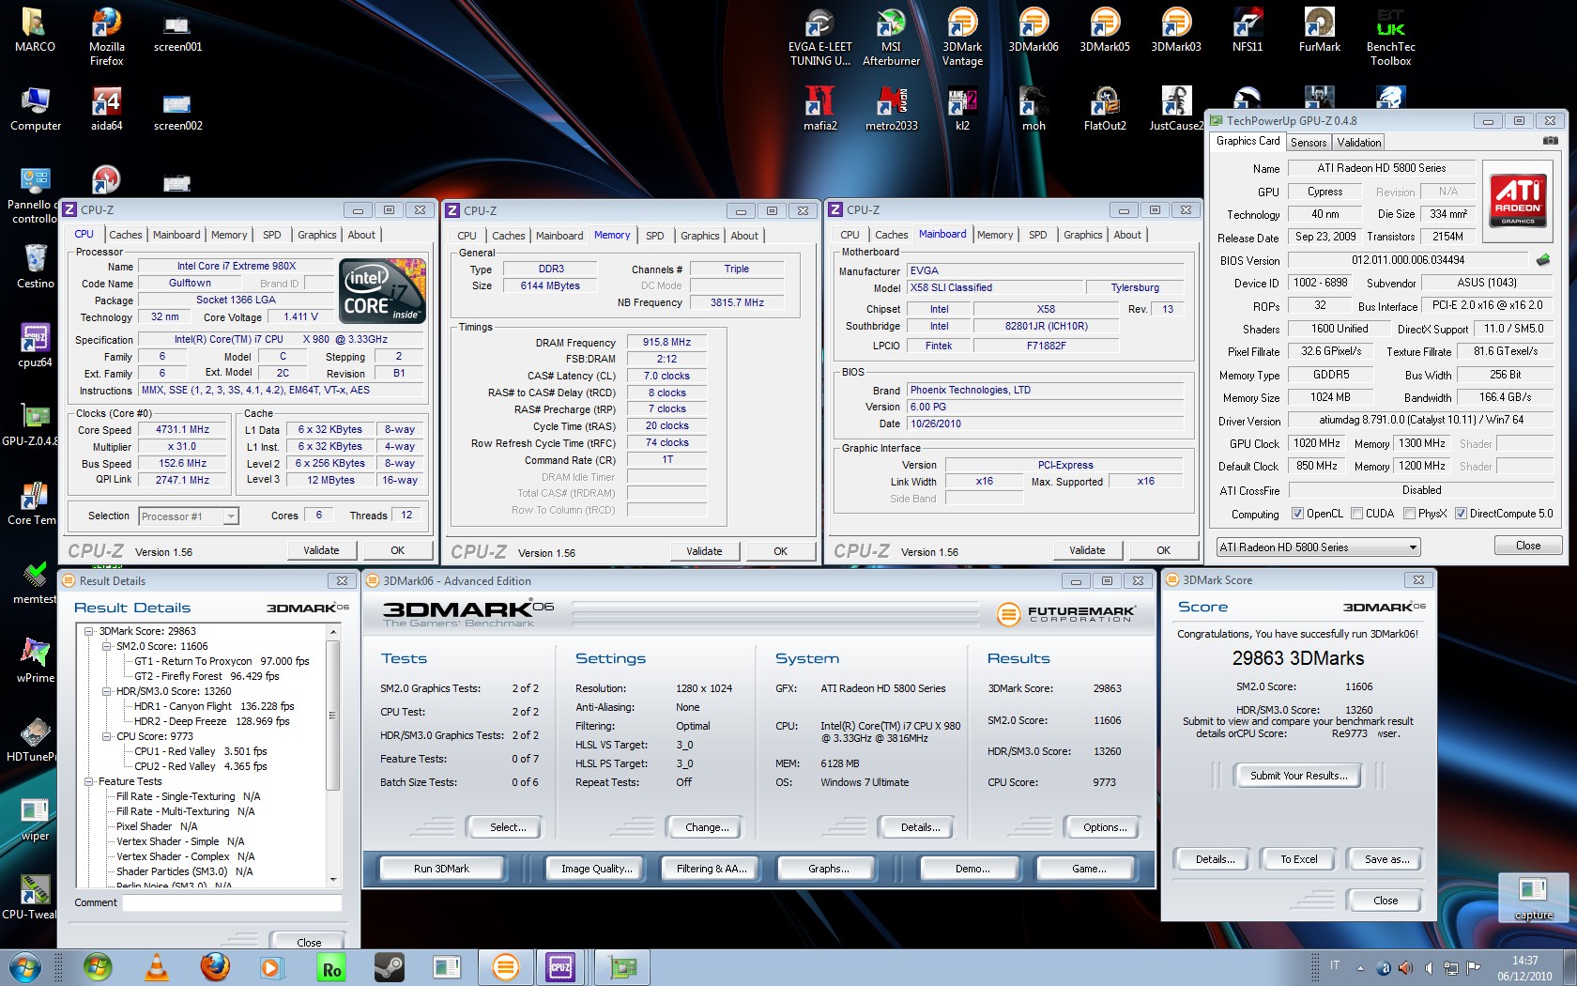Click the GPU-Z BIOS save chip icon
Screen dimensions: 1577x986
click(x=1542, y=259)
